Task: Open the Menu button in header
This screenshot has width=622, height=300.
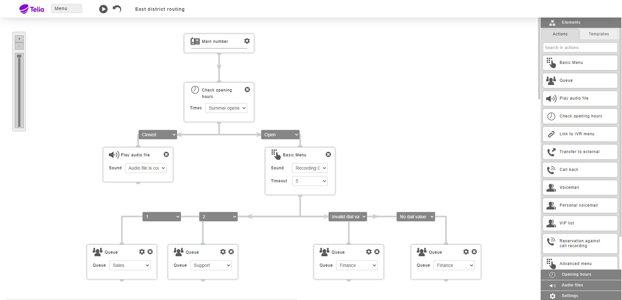Action: (66, 8)
